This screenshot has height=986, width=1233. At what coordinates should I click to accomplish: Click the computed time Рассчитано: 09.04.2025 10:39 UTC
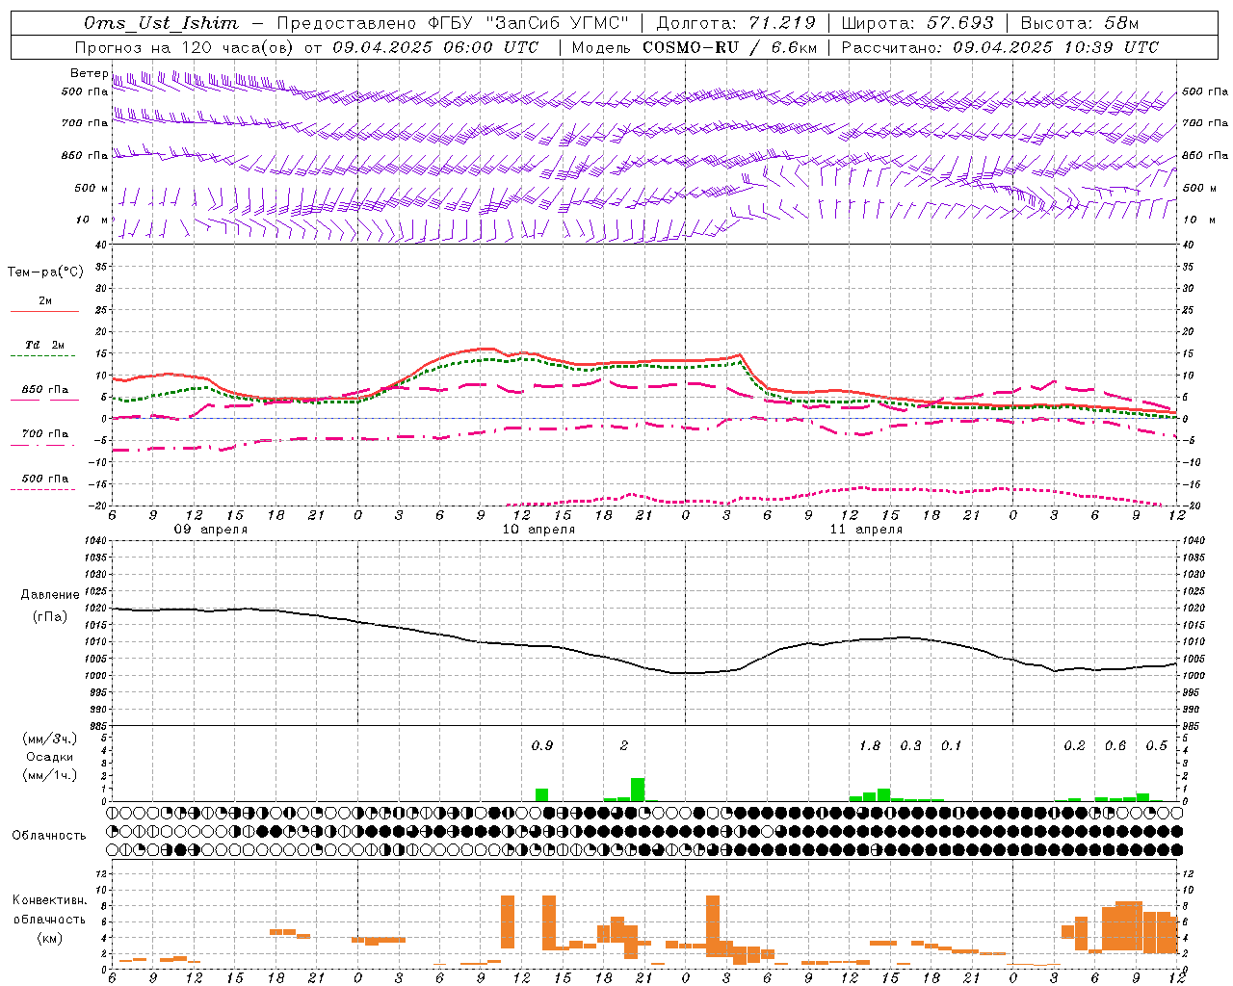(1000, 47)
